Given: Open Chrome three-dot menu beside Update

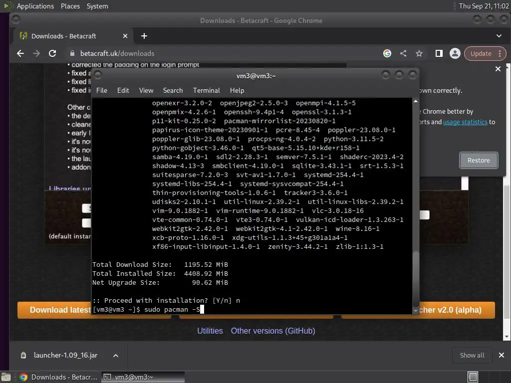Looking at the screenshot, I should [500, 53].
